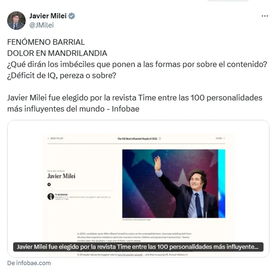Click the Javier Milei display name
Screen dimensions: 272x276
pyautogui.click(x=48, y=16)
